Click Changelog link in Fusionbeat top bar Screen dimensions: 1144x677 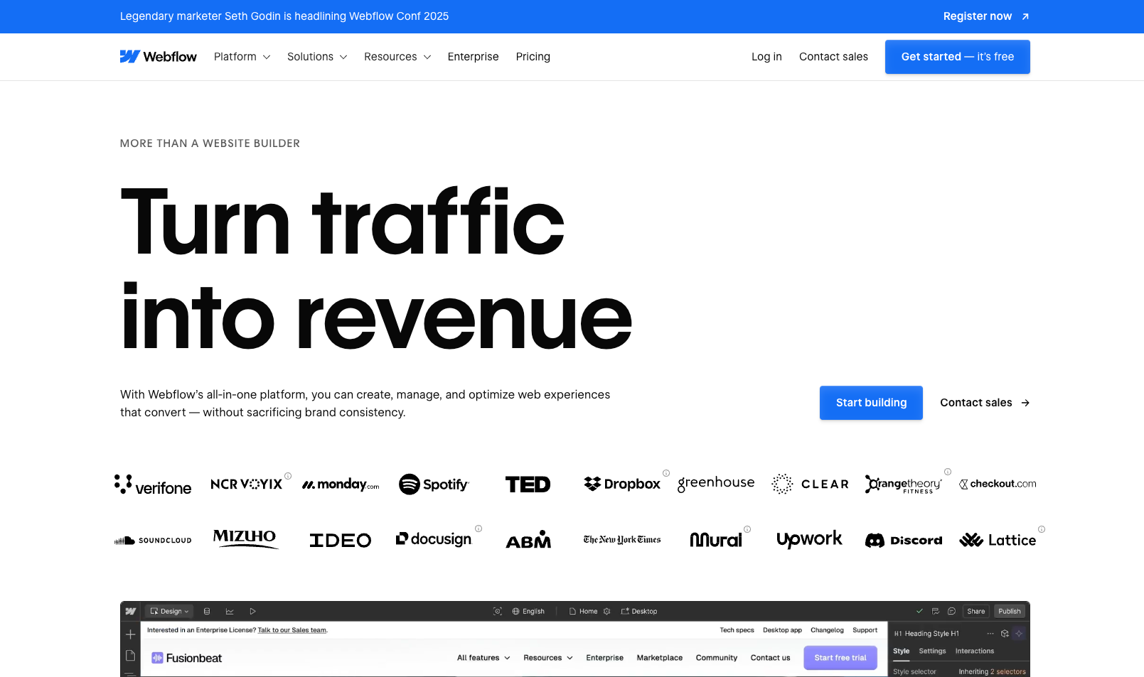coord(827,630)
